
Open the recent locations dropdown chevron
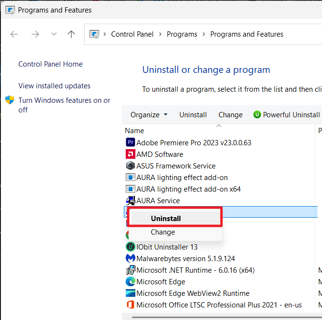[54, 34]
